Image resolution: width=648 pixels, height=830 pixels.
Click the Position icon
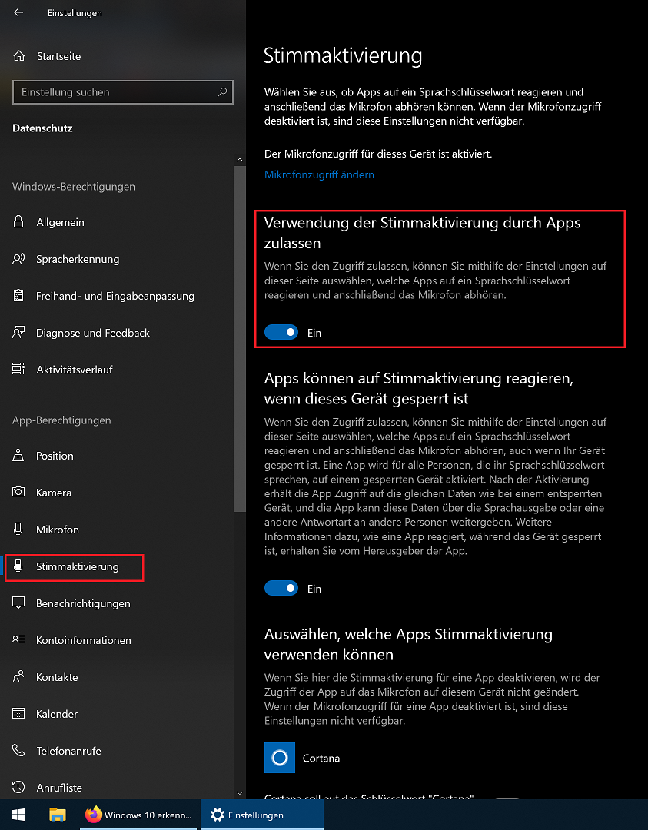click(x=18, y=456)
